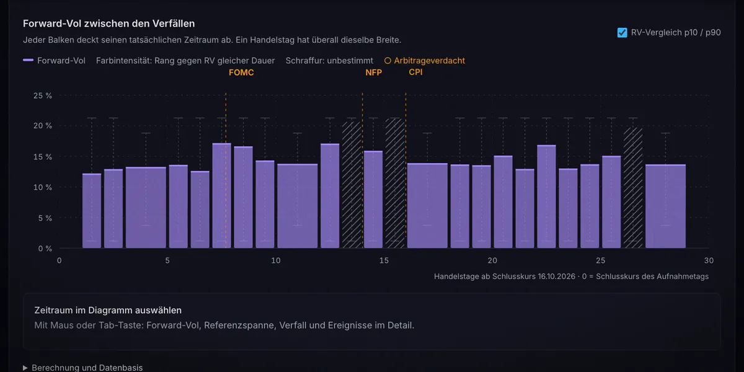Select the hatched bar between NFP and CPI lines
Viewport: 744px width, 372px height.
tap(395, 184)
